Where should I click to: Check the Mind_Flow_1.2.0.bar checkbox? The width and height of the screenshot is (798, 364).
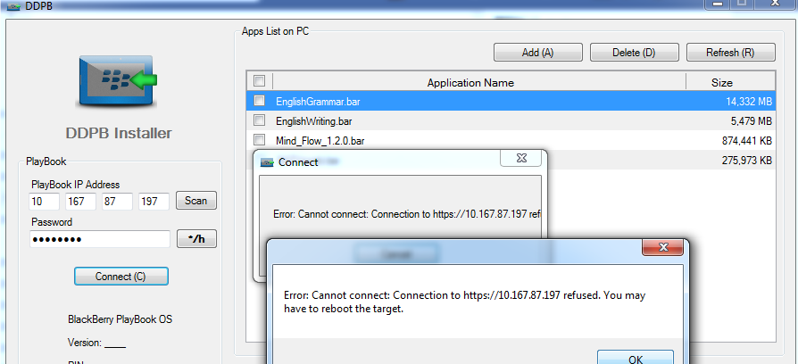[260, 140]
